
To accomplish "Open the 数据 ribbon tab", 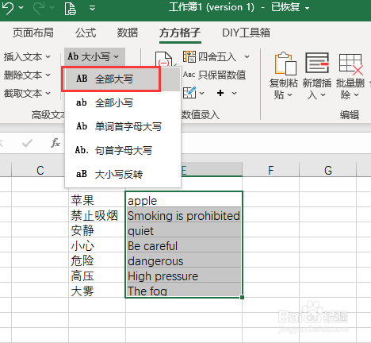I will (128, 33).
